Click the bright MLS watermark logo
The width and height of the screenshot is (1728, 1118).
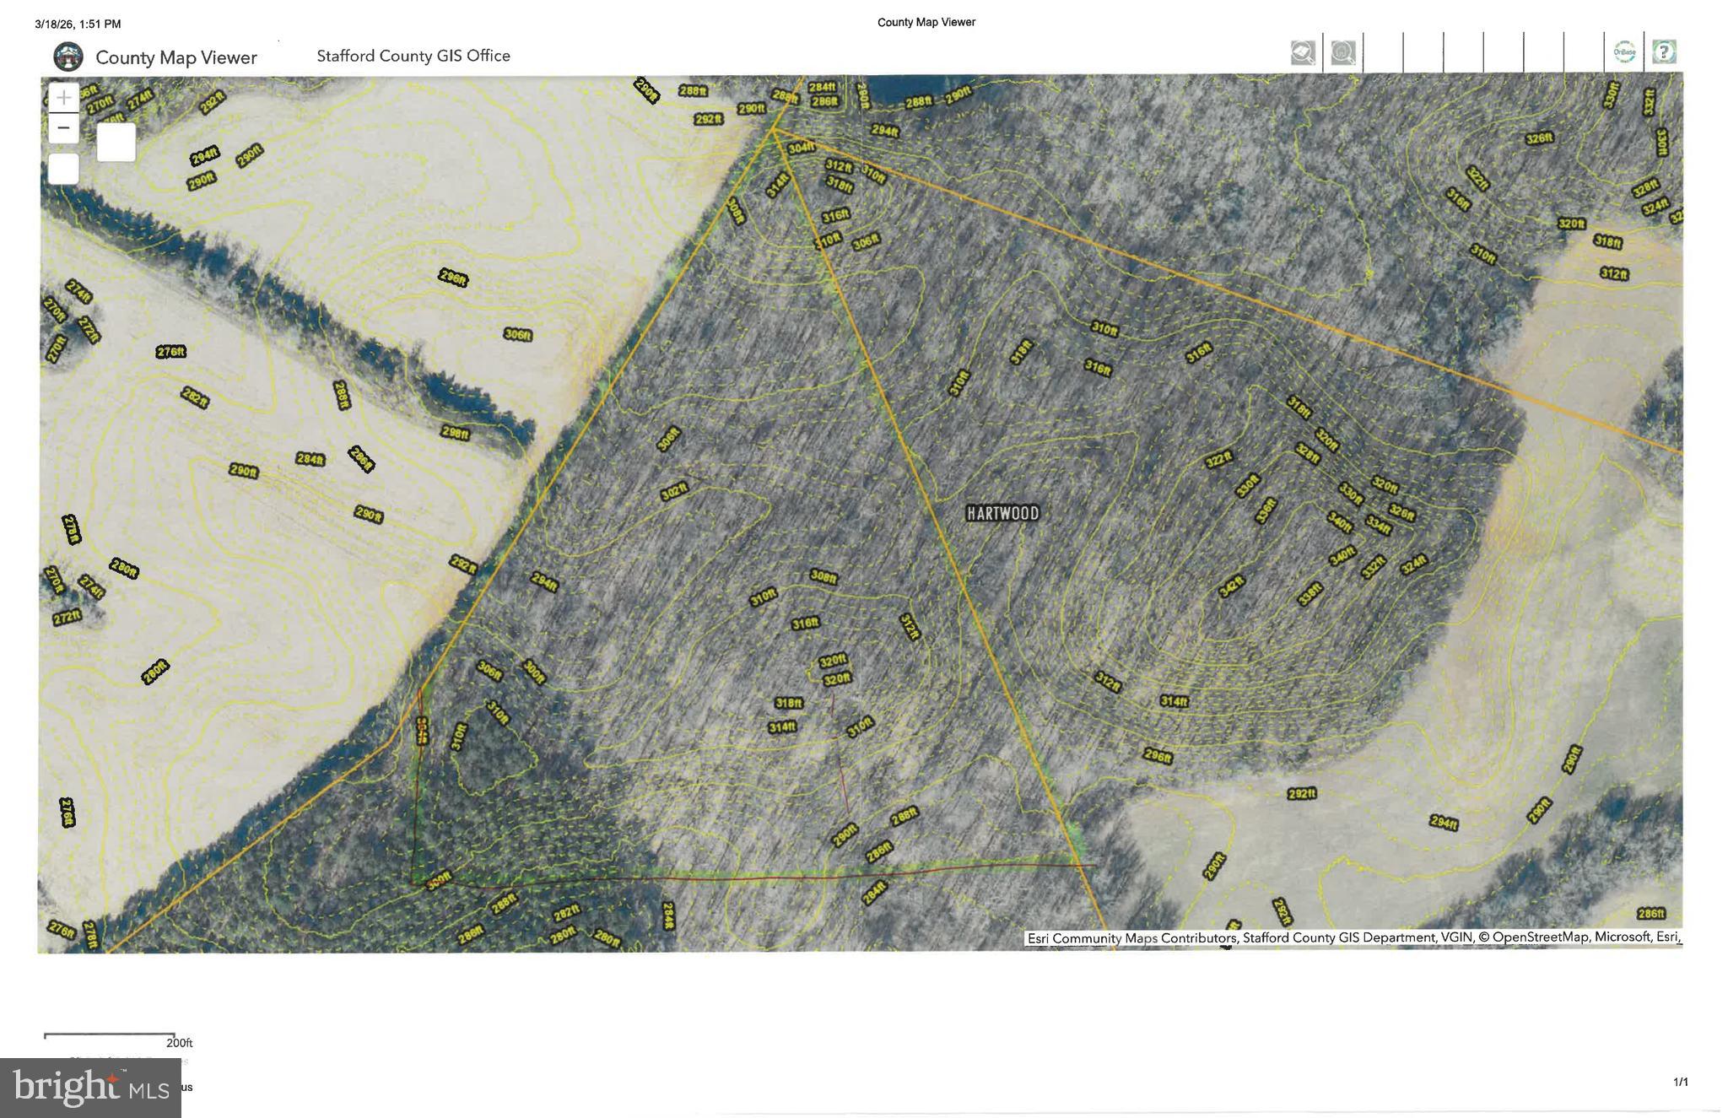click(x=90, y=1088)
